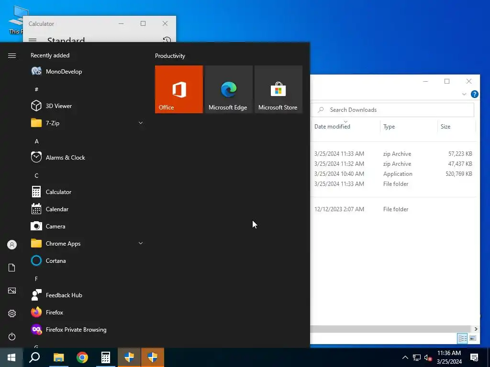Expand the Explorer ribbon chevron
The image size is (490, 367).
tap(464, 94)
